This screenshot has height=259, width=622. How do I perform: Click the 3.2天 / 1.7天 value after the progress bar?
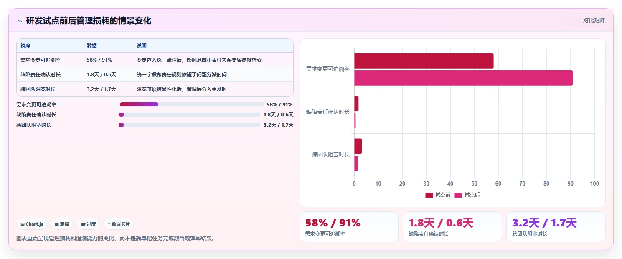click(278, 125)
